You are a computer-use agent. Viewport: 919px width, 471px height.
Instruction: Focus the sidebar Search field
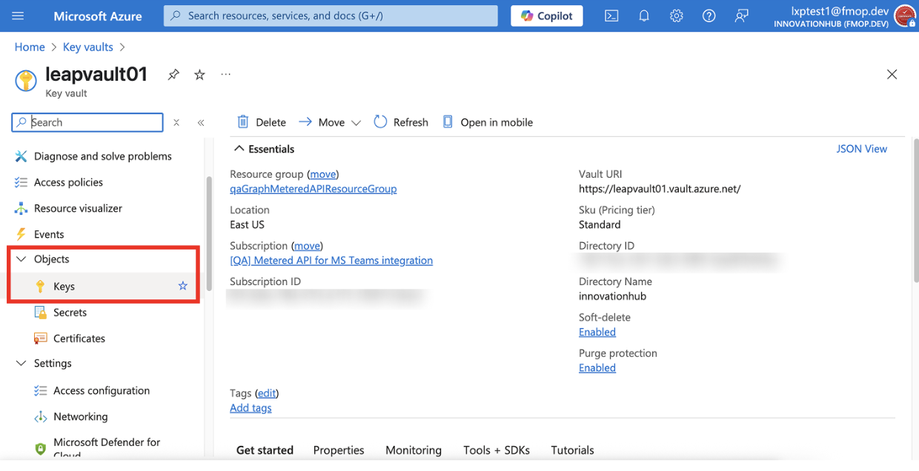point(87,122)
